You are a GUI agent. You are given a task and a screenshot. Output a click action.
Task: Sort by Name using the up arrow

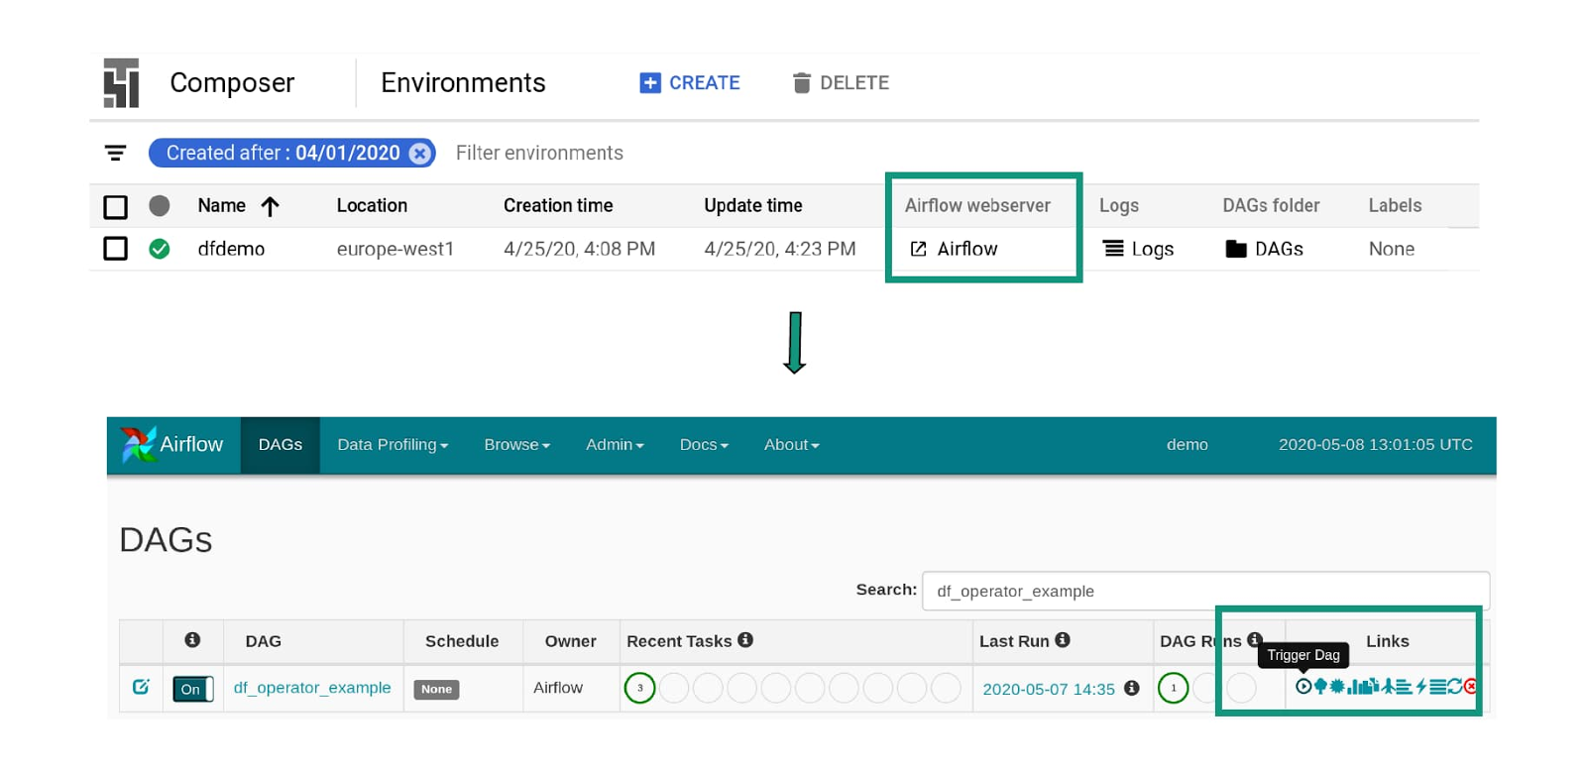270,206
